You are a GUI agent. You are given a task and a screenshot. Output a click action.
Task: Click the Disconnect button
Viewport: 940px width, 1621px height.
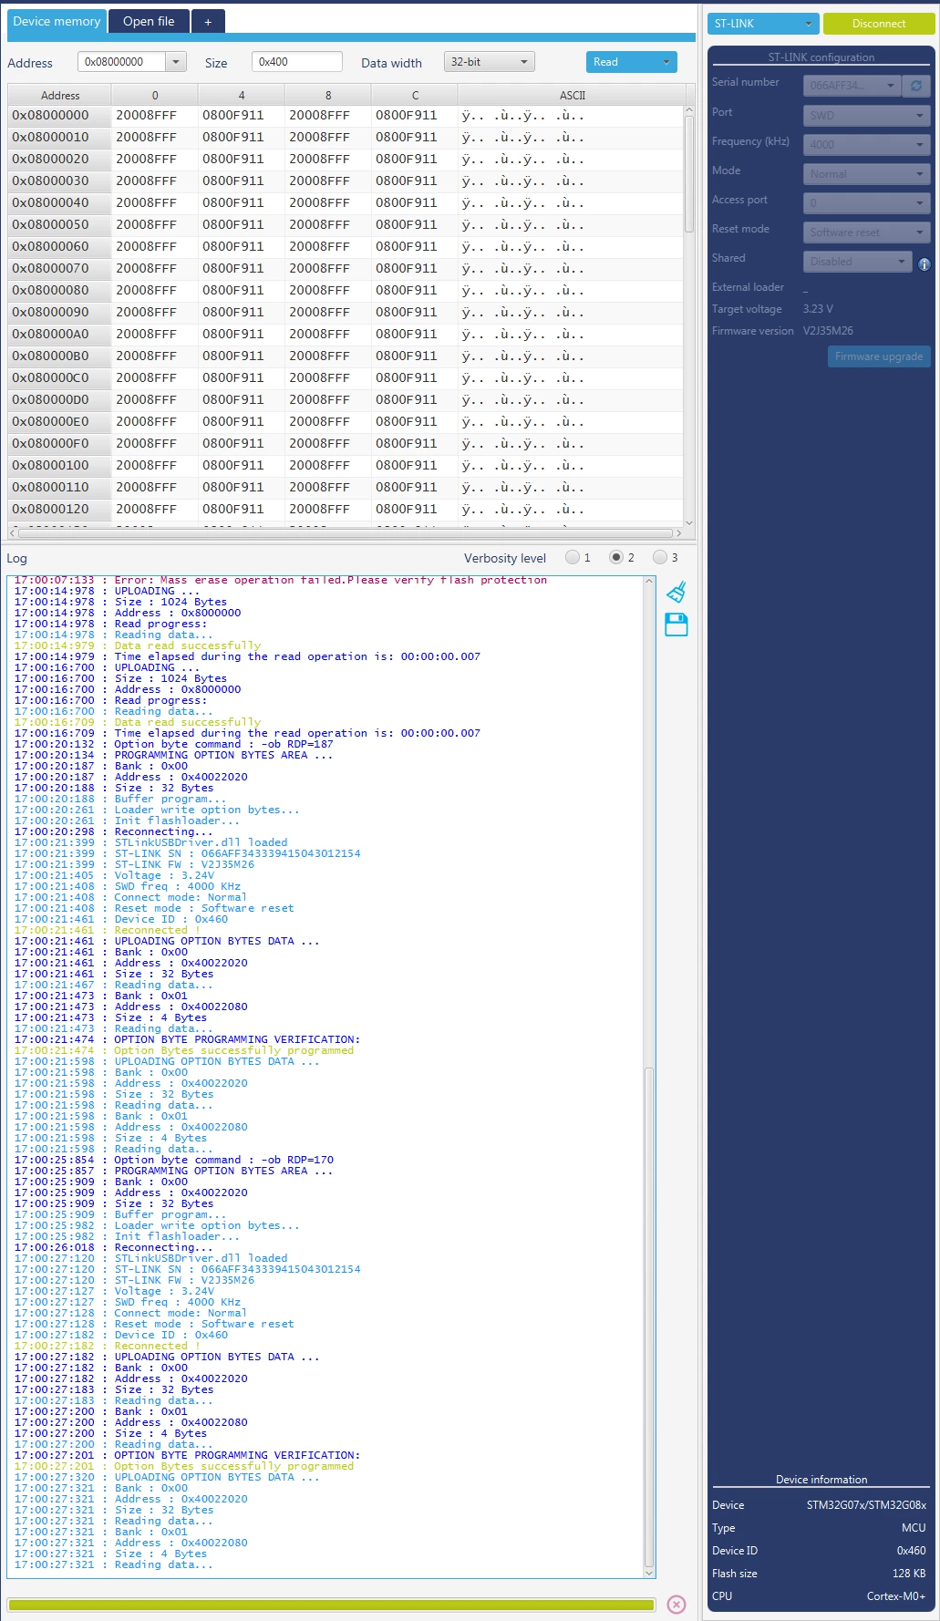tap(879, 24)
